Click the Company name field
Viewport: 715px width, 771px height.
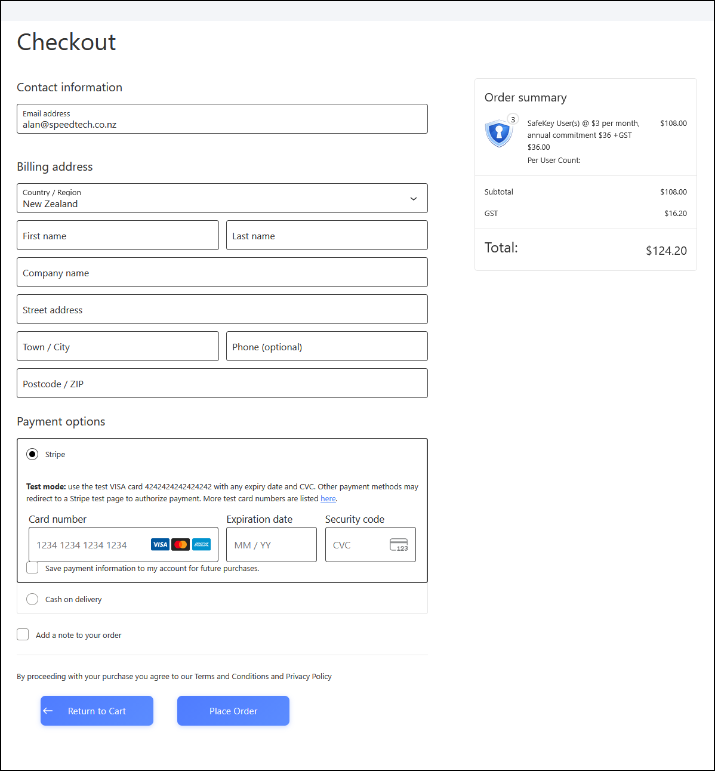pos(222,273)
